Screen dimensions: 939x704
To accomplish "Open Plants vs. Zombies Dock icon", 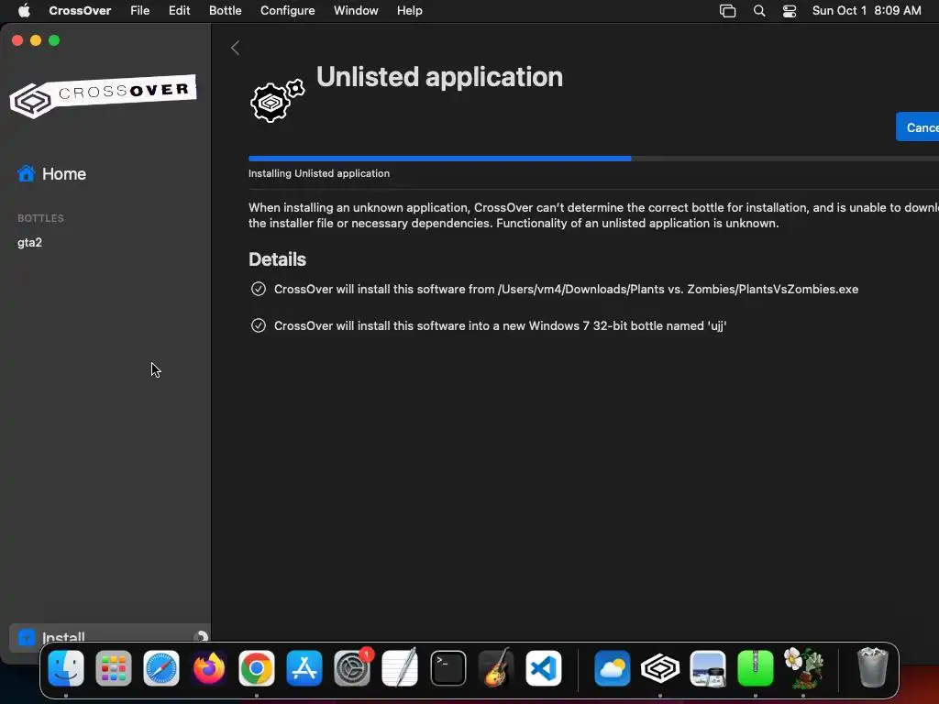I will pyautogui.click(x=803, y=667).
